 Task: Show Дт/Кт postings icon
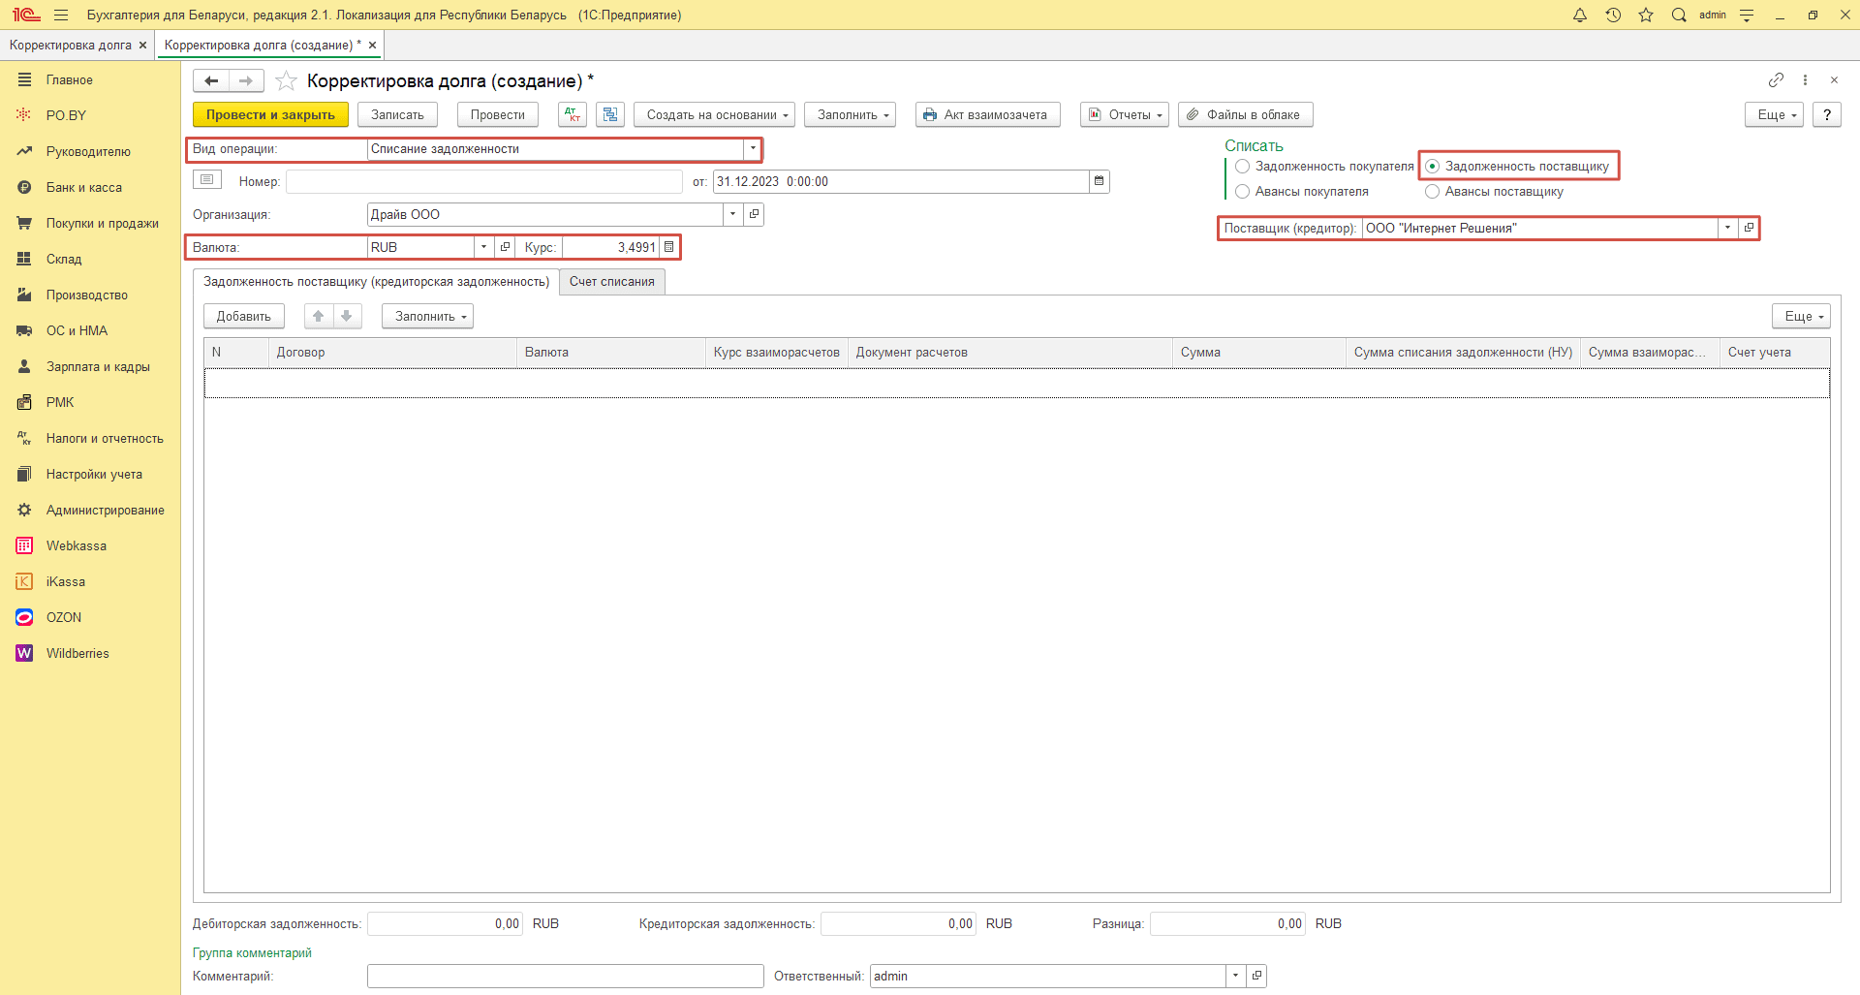coord(573,114)
